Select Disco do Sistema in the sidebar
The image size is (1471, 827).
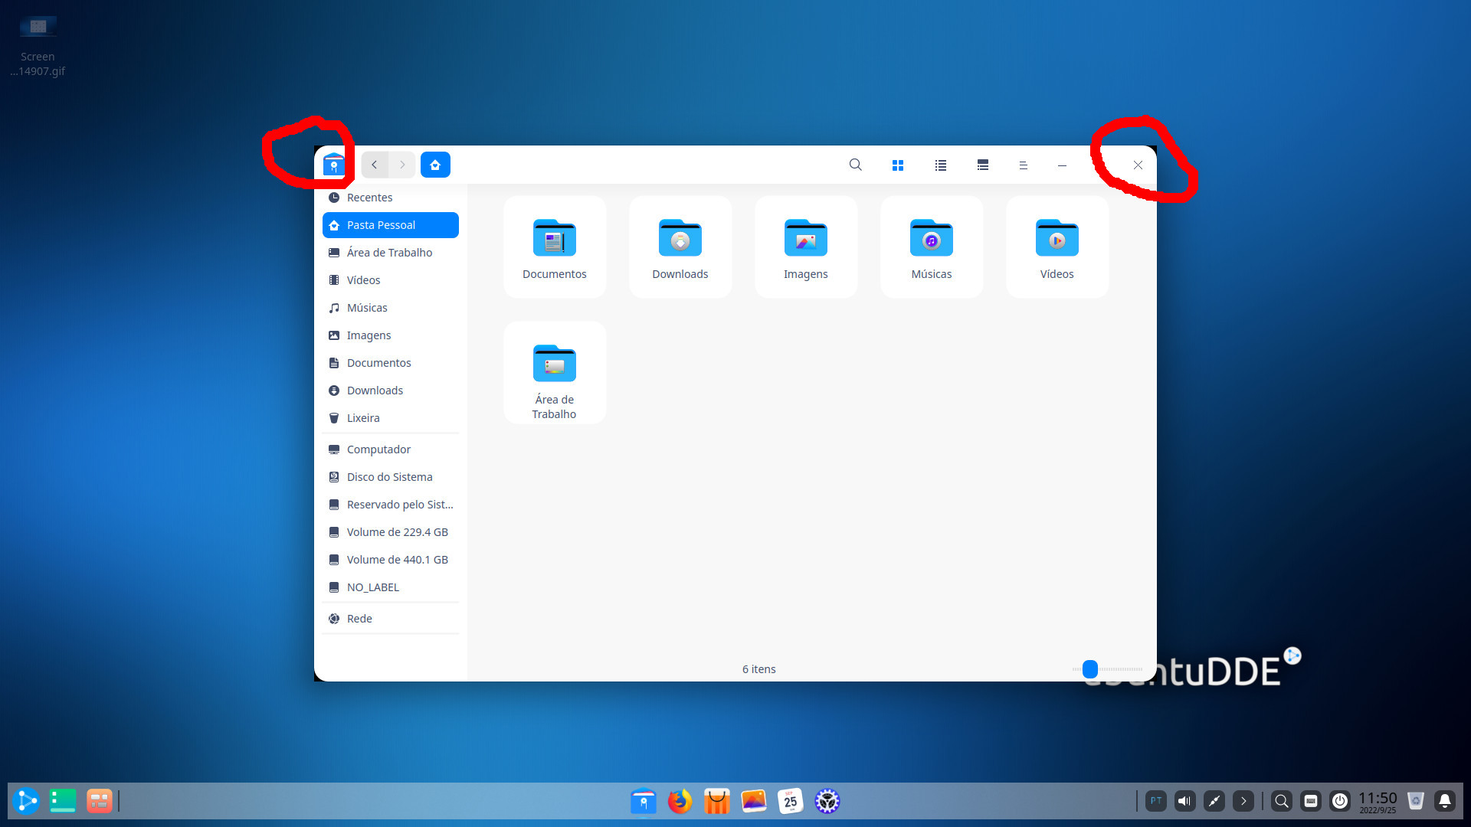(x=388, y=476)
